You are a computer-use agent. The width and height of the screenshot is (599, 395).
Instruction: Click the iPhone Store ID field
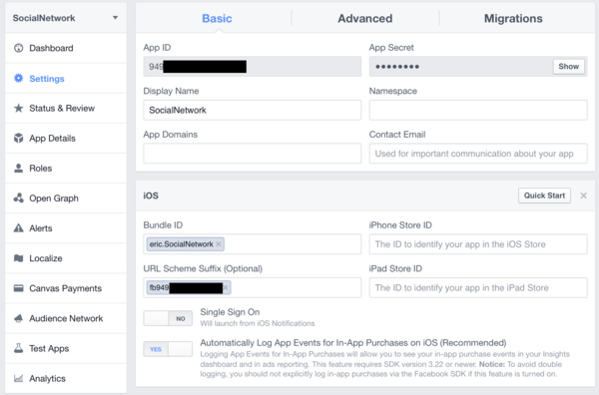pyautogui.click(x=478, y=244)
